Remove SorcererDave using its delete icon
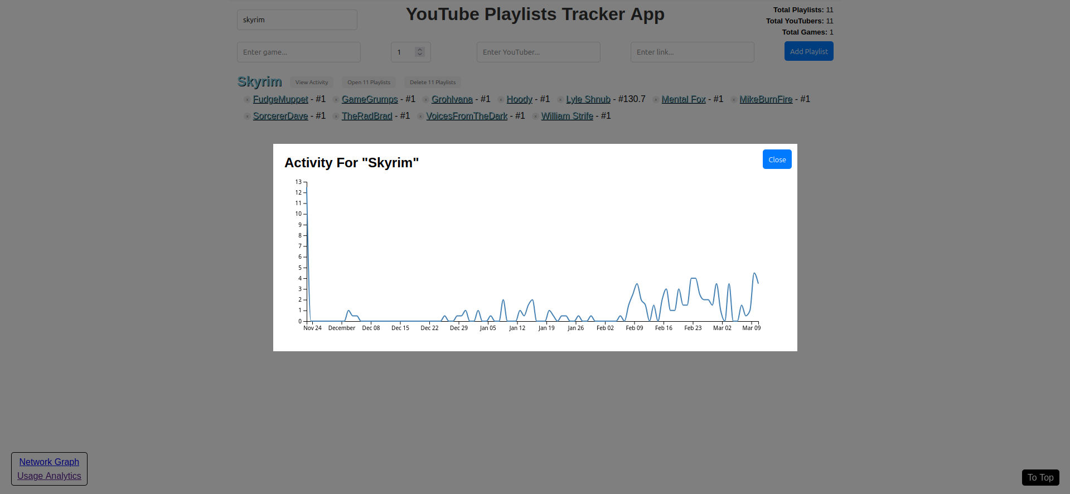This screenshot has height=494, width=1070. point(247,116)
